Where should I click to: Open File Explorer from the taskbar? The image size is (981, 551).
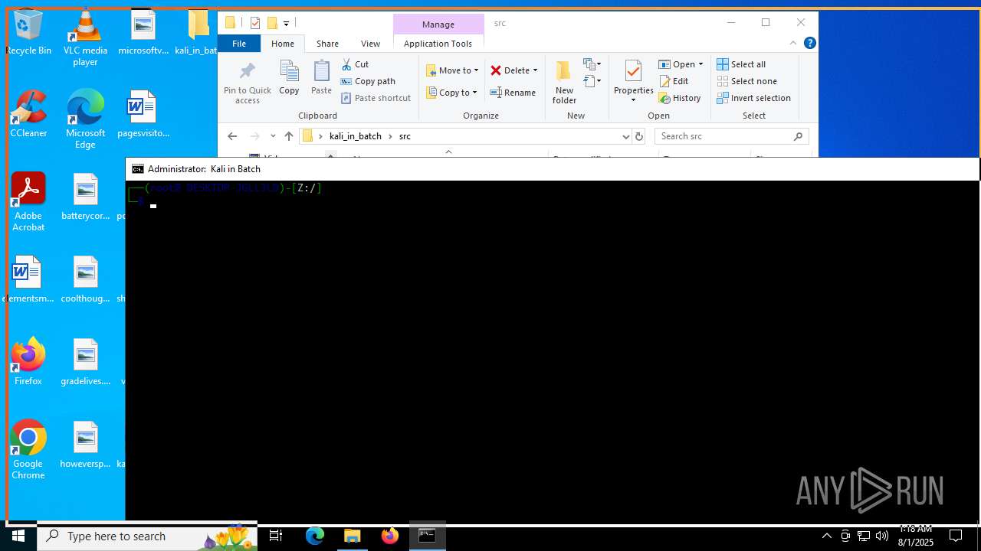353,536
